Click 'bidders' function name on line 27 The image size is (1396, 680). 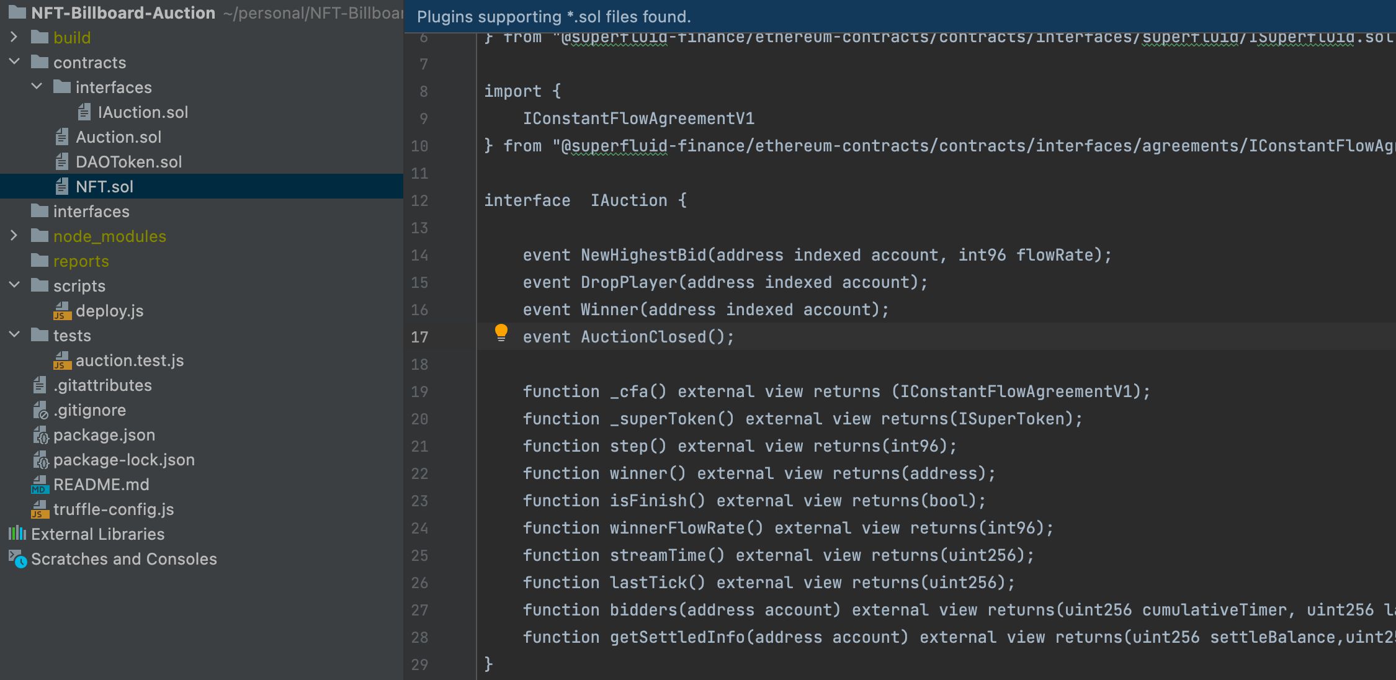pos(643,610)
